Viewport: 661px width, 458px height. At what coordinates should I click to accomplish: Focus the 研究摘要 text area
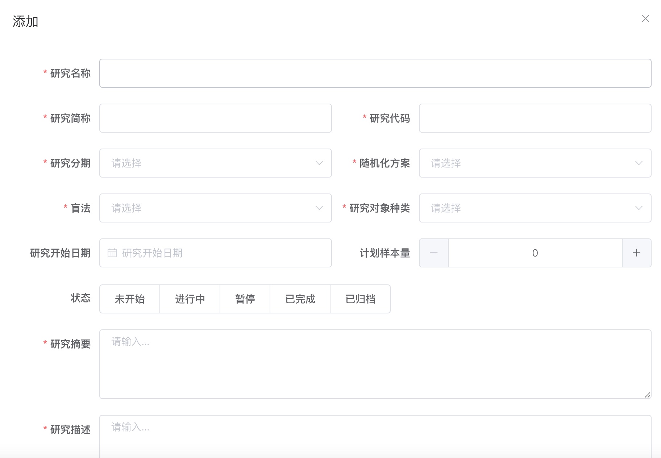[x=375, y=364]
